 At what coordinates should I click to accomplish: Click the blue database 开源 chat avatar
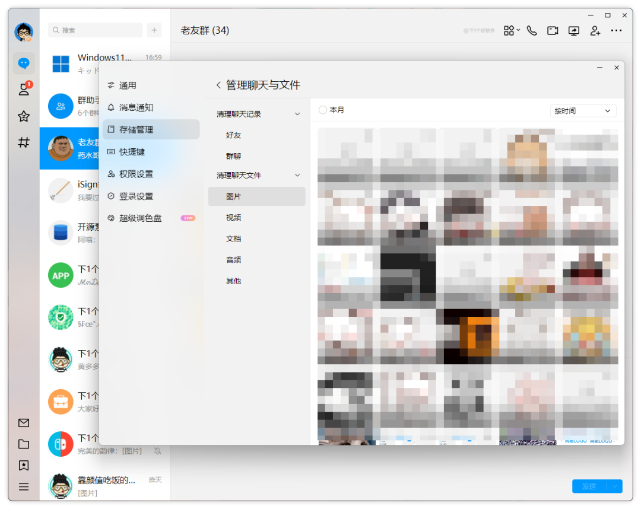tap(61, 233)
